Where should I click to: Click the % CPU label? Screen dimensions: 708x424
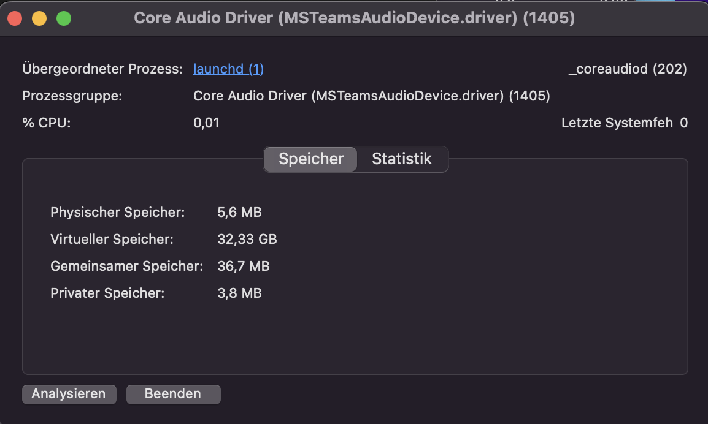point(47,123)
